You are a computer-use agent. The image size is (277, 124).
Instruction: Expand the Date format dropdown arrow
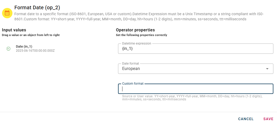[x=267, y=69]
